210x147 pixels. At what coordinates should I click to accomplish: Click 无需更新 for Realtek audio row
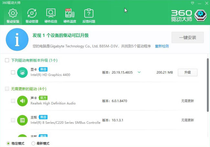tap(187, 101)
